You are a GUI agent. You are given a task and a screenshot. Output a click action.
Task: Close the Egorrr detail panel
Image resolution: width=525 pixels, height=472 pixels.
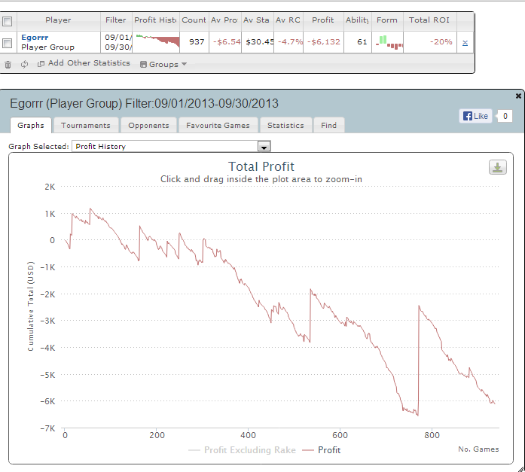(518, 96)
